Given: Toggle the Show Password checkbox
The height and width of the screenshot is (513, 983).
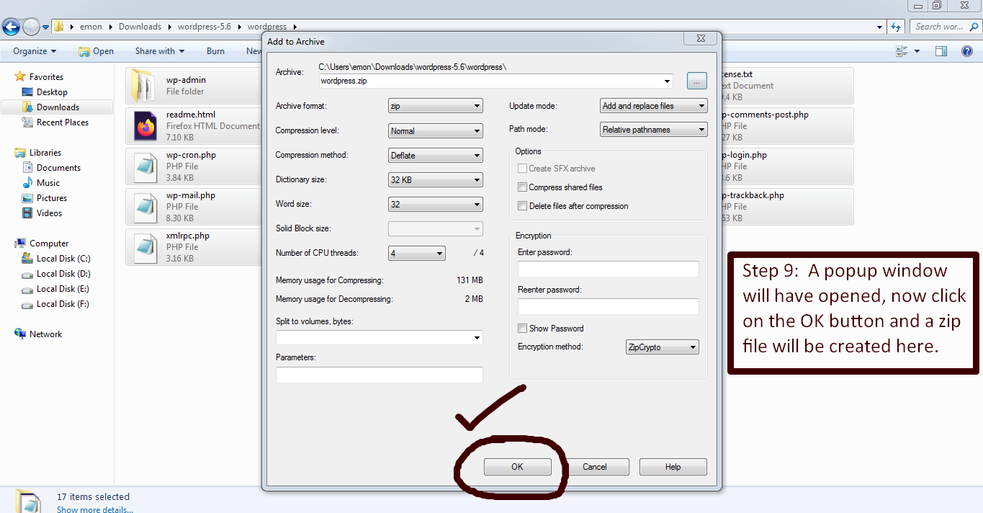Looking at the screenshot, I should point(523,329).
